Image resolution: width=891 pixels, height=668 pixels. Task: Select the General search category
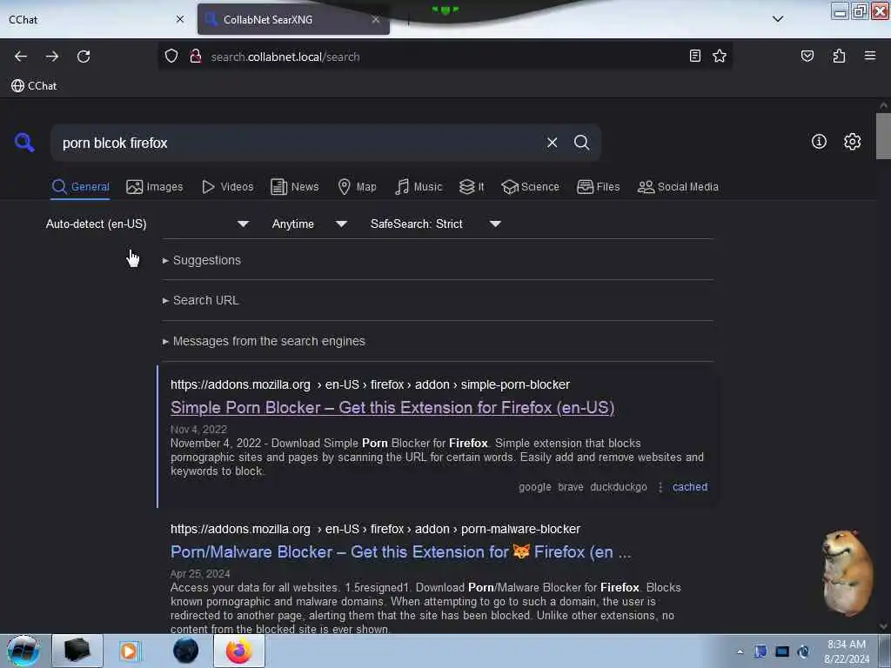[x=80, y=187]
